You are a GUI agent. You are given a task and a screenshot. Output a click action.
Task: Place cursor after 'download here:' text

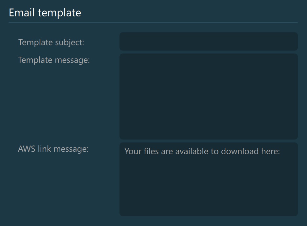(x=280, y=152)
